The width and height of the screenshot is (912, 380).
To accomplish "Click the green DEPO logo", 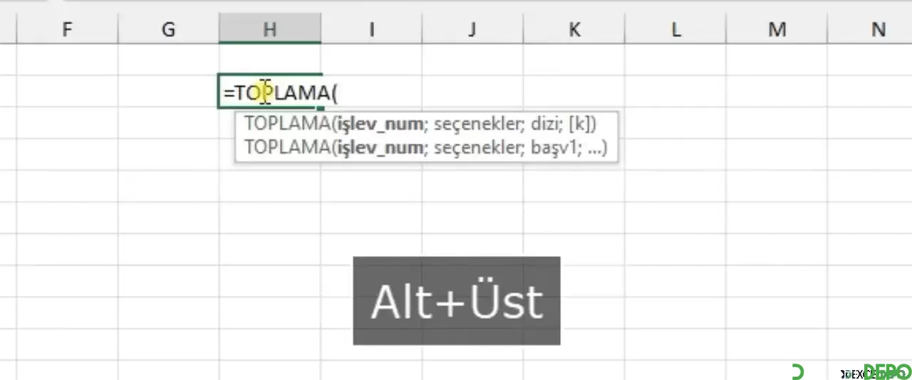I will [x=887, y=371].
